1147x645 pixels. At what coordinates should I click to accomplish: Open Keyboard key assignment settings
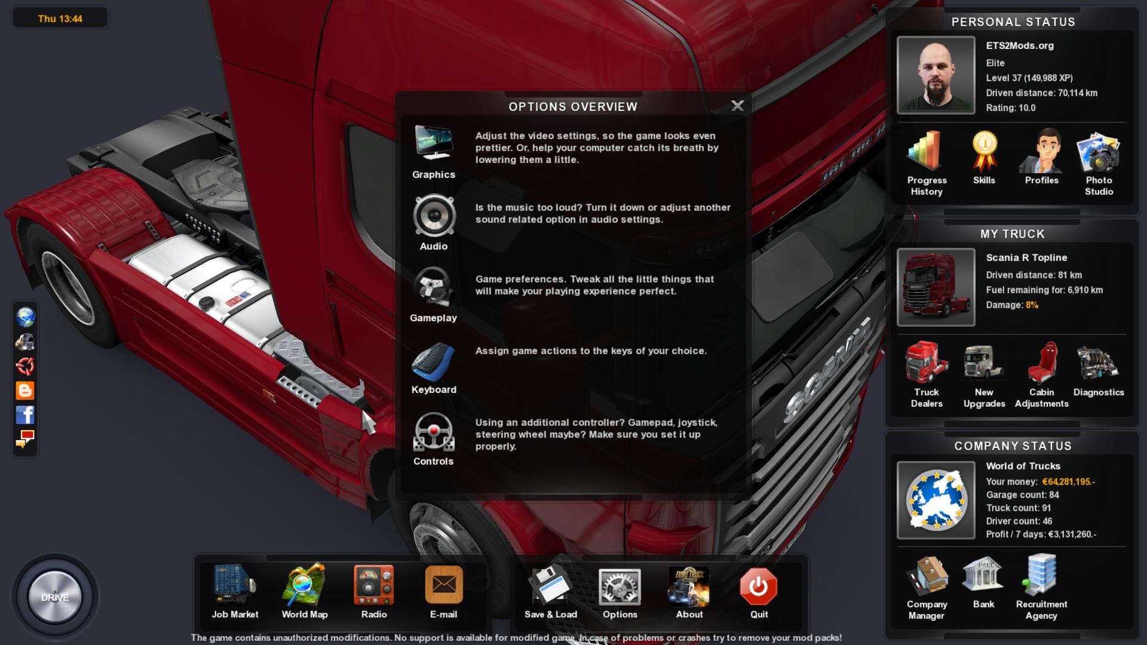(x=434, y=362)
